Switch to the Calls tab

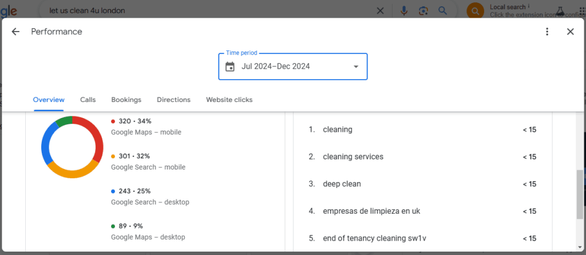point(88,100)
